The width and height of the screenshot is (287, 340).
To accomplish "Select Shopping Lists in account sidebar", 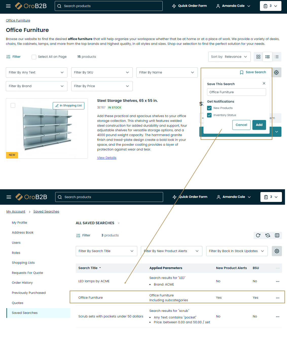I will (x=23, y=263).
